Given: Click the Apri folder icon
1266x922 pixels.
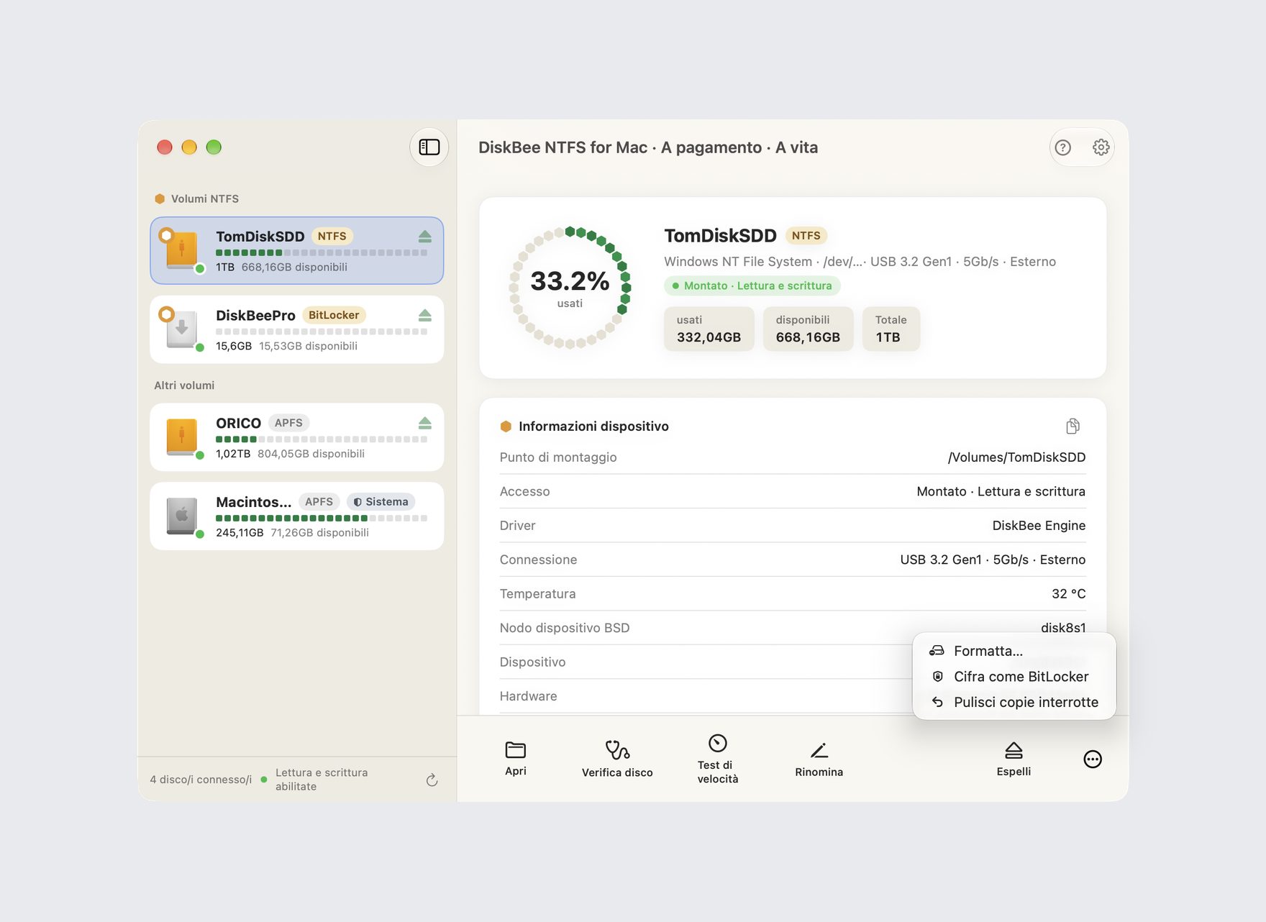Looking at the screenshot, I should (516, 750).
